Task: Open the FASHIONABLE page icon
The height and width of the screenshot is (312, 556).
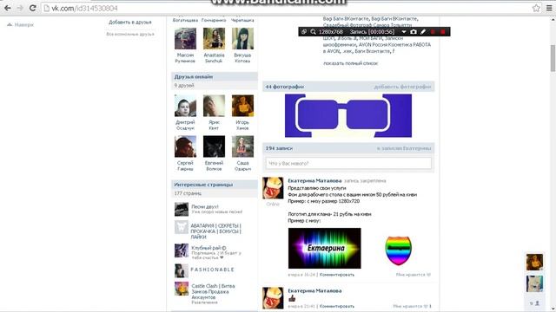Action: [182, 270]
